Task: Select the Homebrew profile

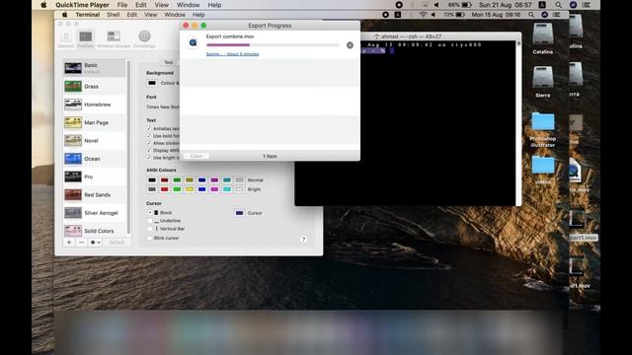Action: click(x=94, y=105)
